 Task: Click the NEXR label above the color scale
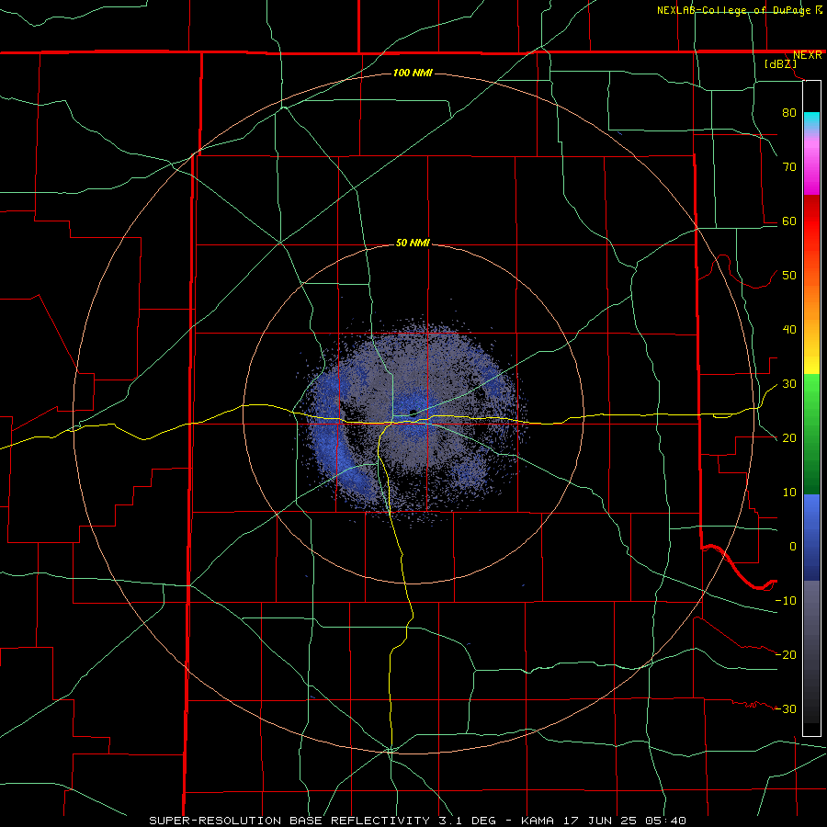(x=807, y=55)
